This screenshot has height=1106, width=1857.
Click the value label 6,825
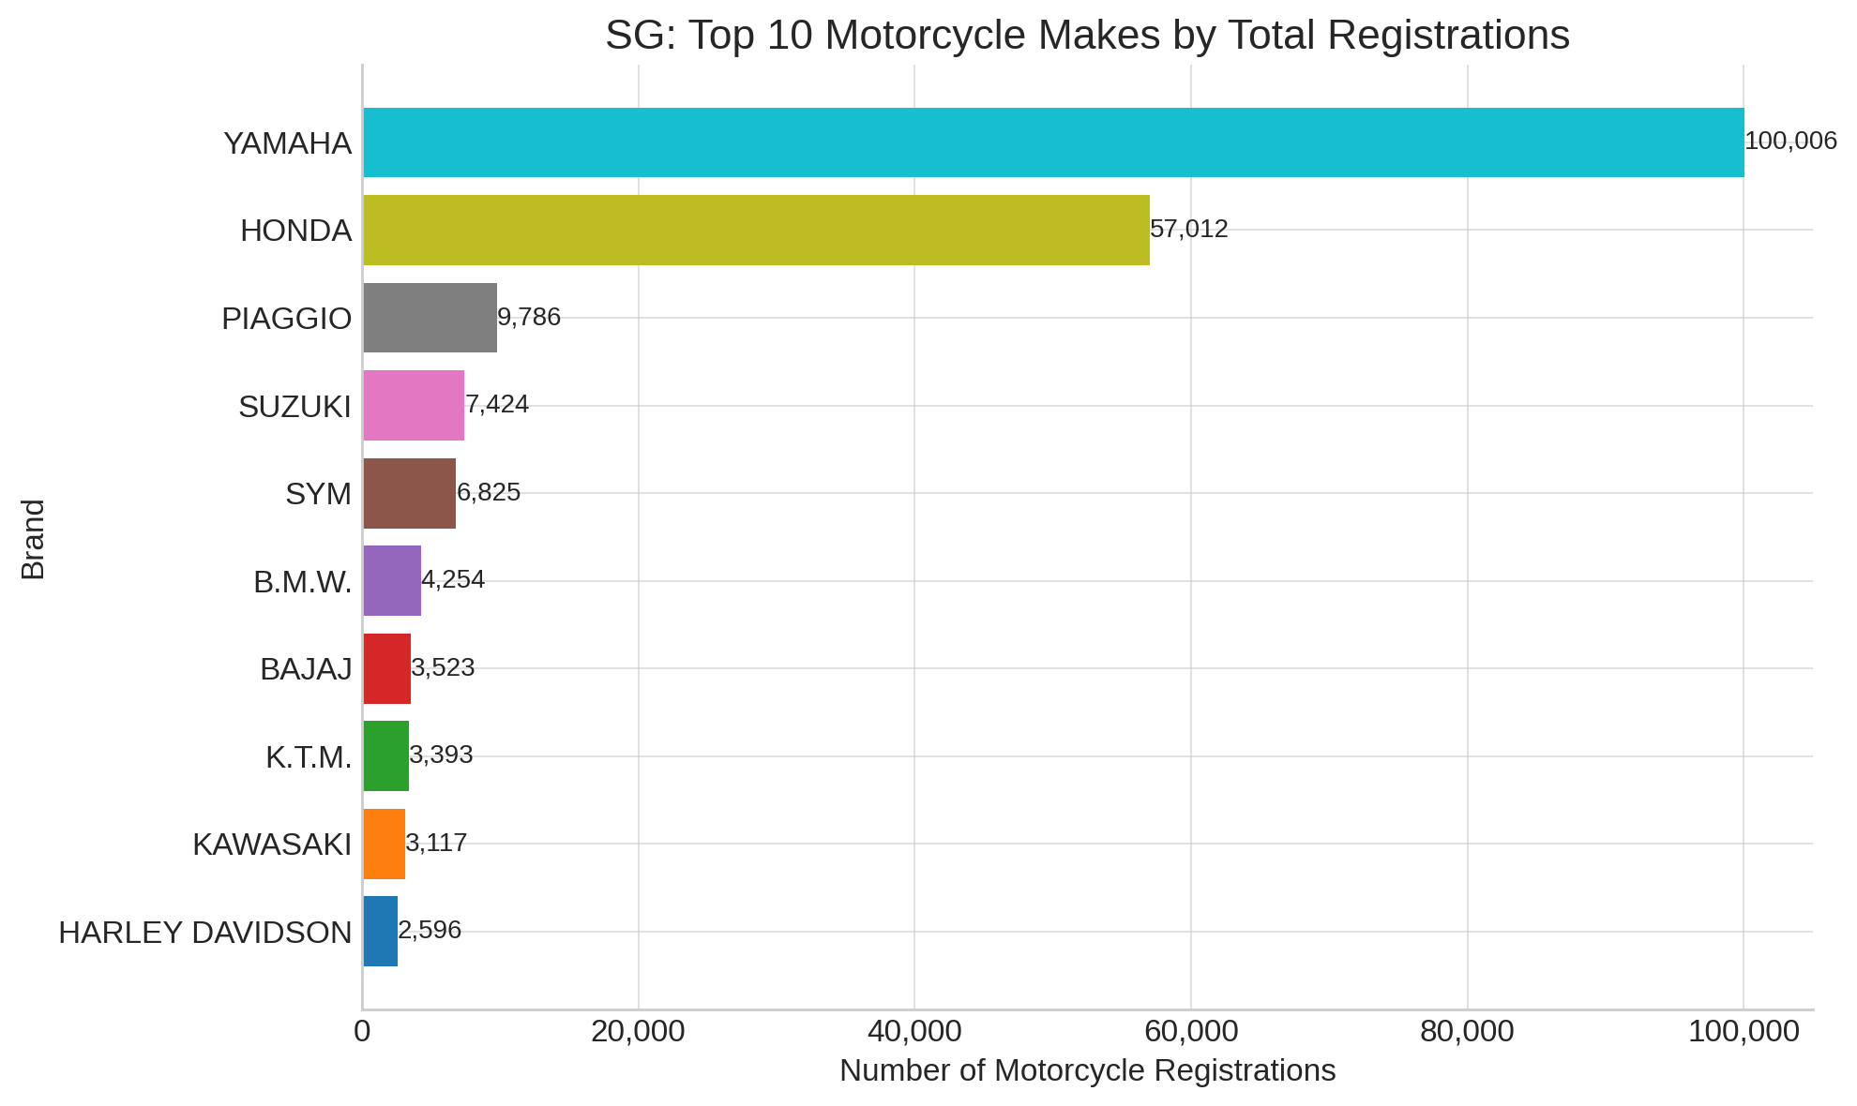489,493
